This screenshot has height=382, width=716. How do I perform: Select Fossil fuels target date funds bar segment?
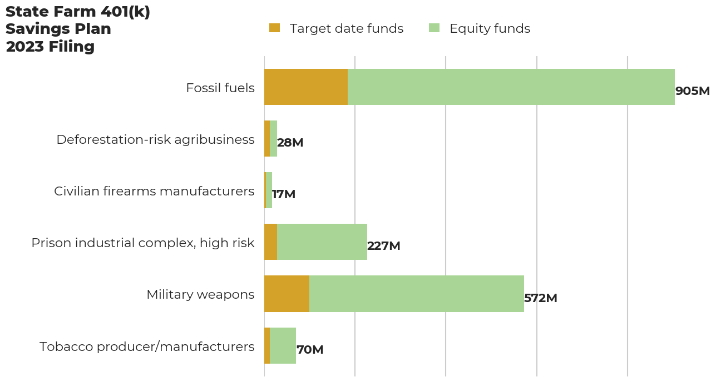pos(306,87)
